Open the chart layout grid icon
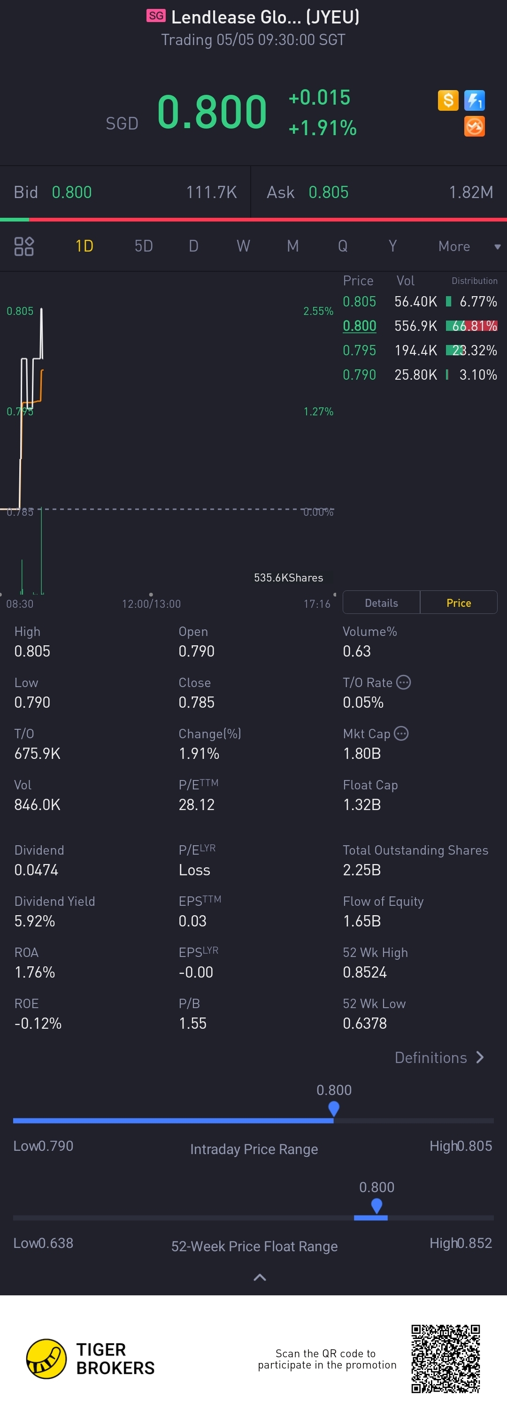This screenshot has height=1423, width=507. point(24,246)
